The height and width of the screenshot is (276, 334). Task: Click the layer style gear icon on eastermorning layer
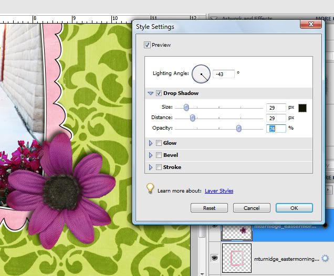click(325, 258)
